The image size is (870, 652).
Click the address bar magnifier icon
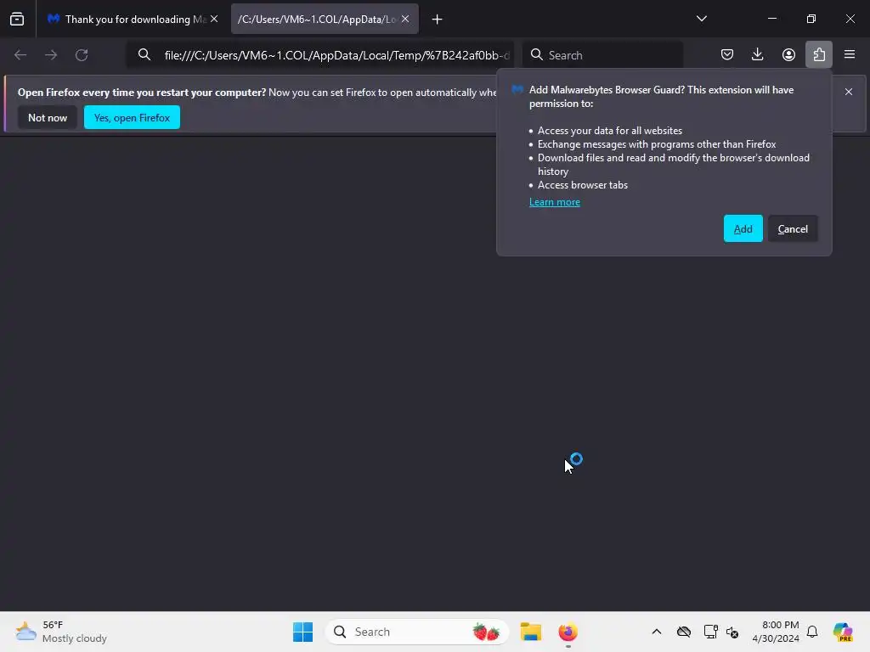tap(144, 55)
